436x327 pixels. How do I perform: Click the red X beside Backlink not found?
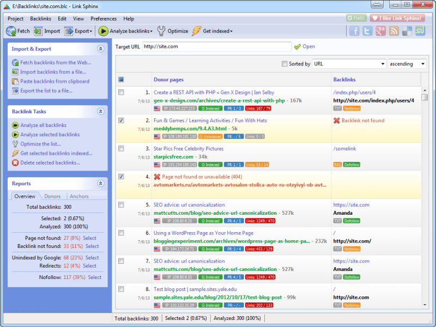coord(336,120)
